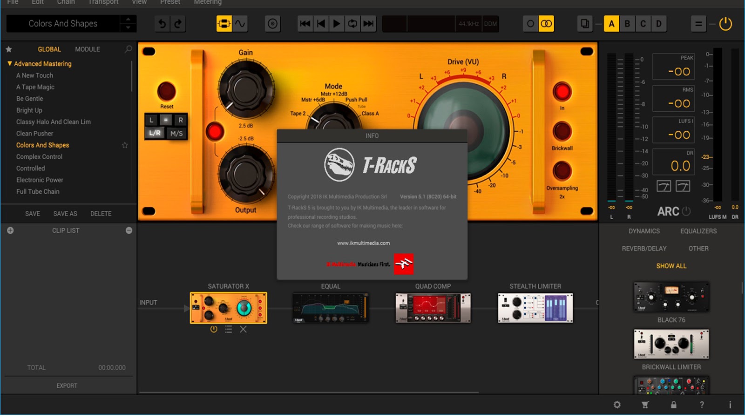Switch to the GLOBAL presets tab
745x419 pixels.
pos(49,49)
